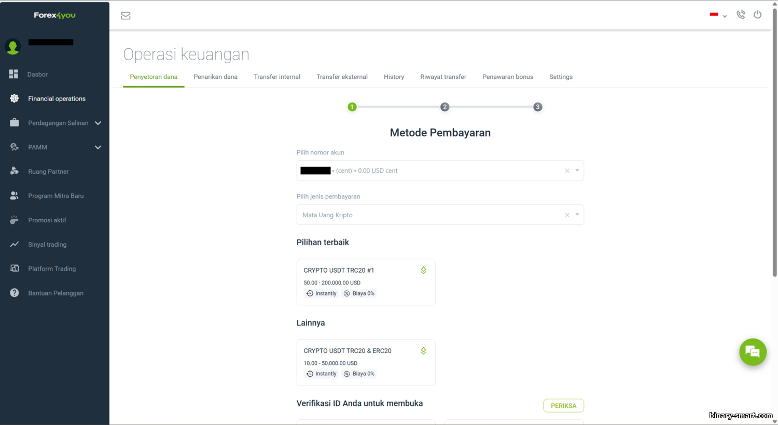The height and width of the screenshot is (425, 778).
Task: Open the language flag dropdown
Action: tap(718, 15)
